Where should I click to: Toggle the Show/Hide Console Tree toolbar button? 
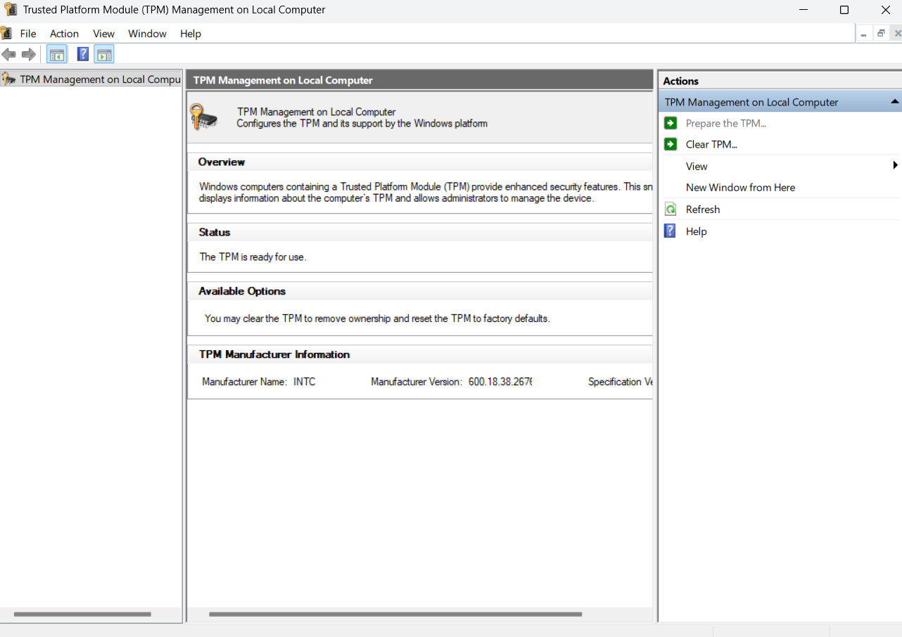(x=56, y=54)
